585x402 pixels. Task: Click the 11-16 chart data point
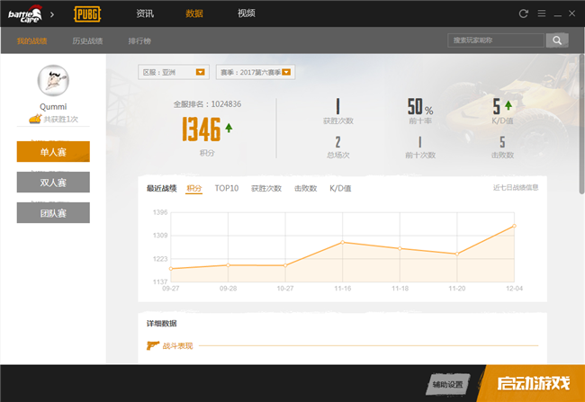click(x=343, y=243)
